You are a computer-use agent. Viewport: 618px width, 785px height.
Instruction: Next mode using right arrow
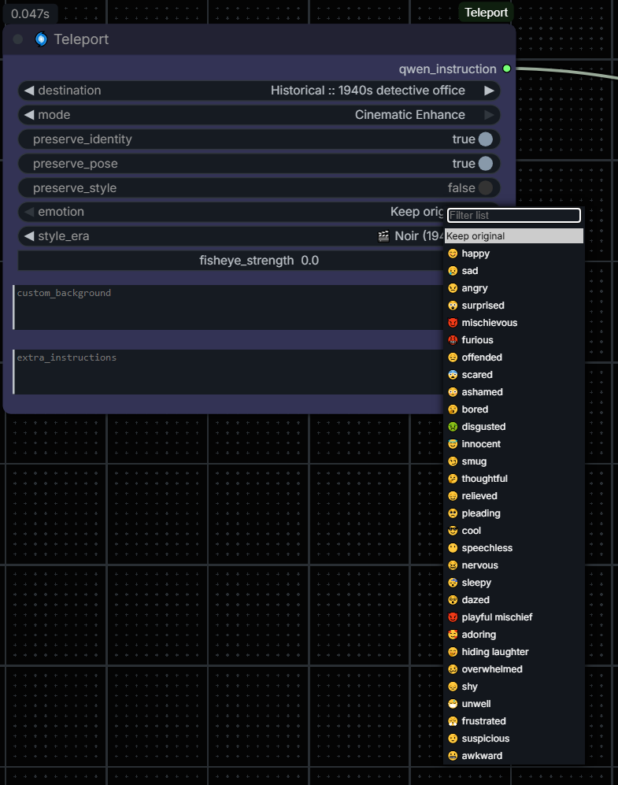click(x=489, y=115)
